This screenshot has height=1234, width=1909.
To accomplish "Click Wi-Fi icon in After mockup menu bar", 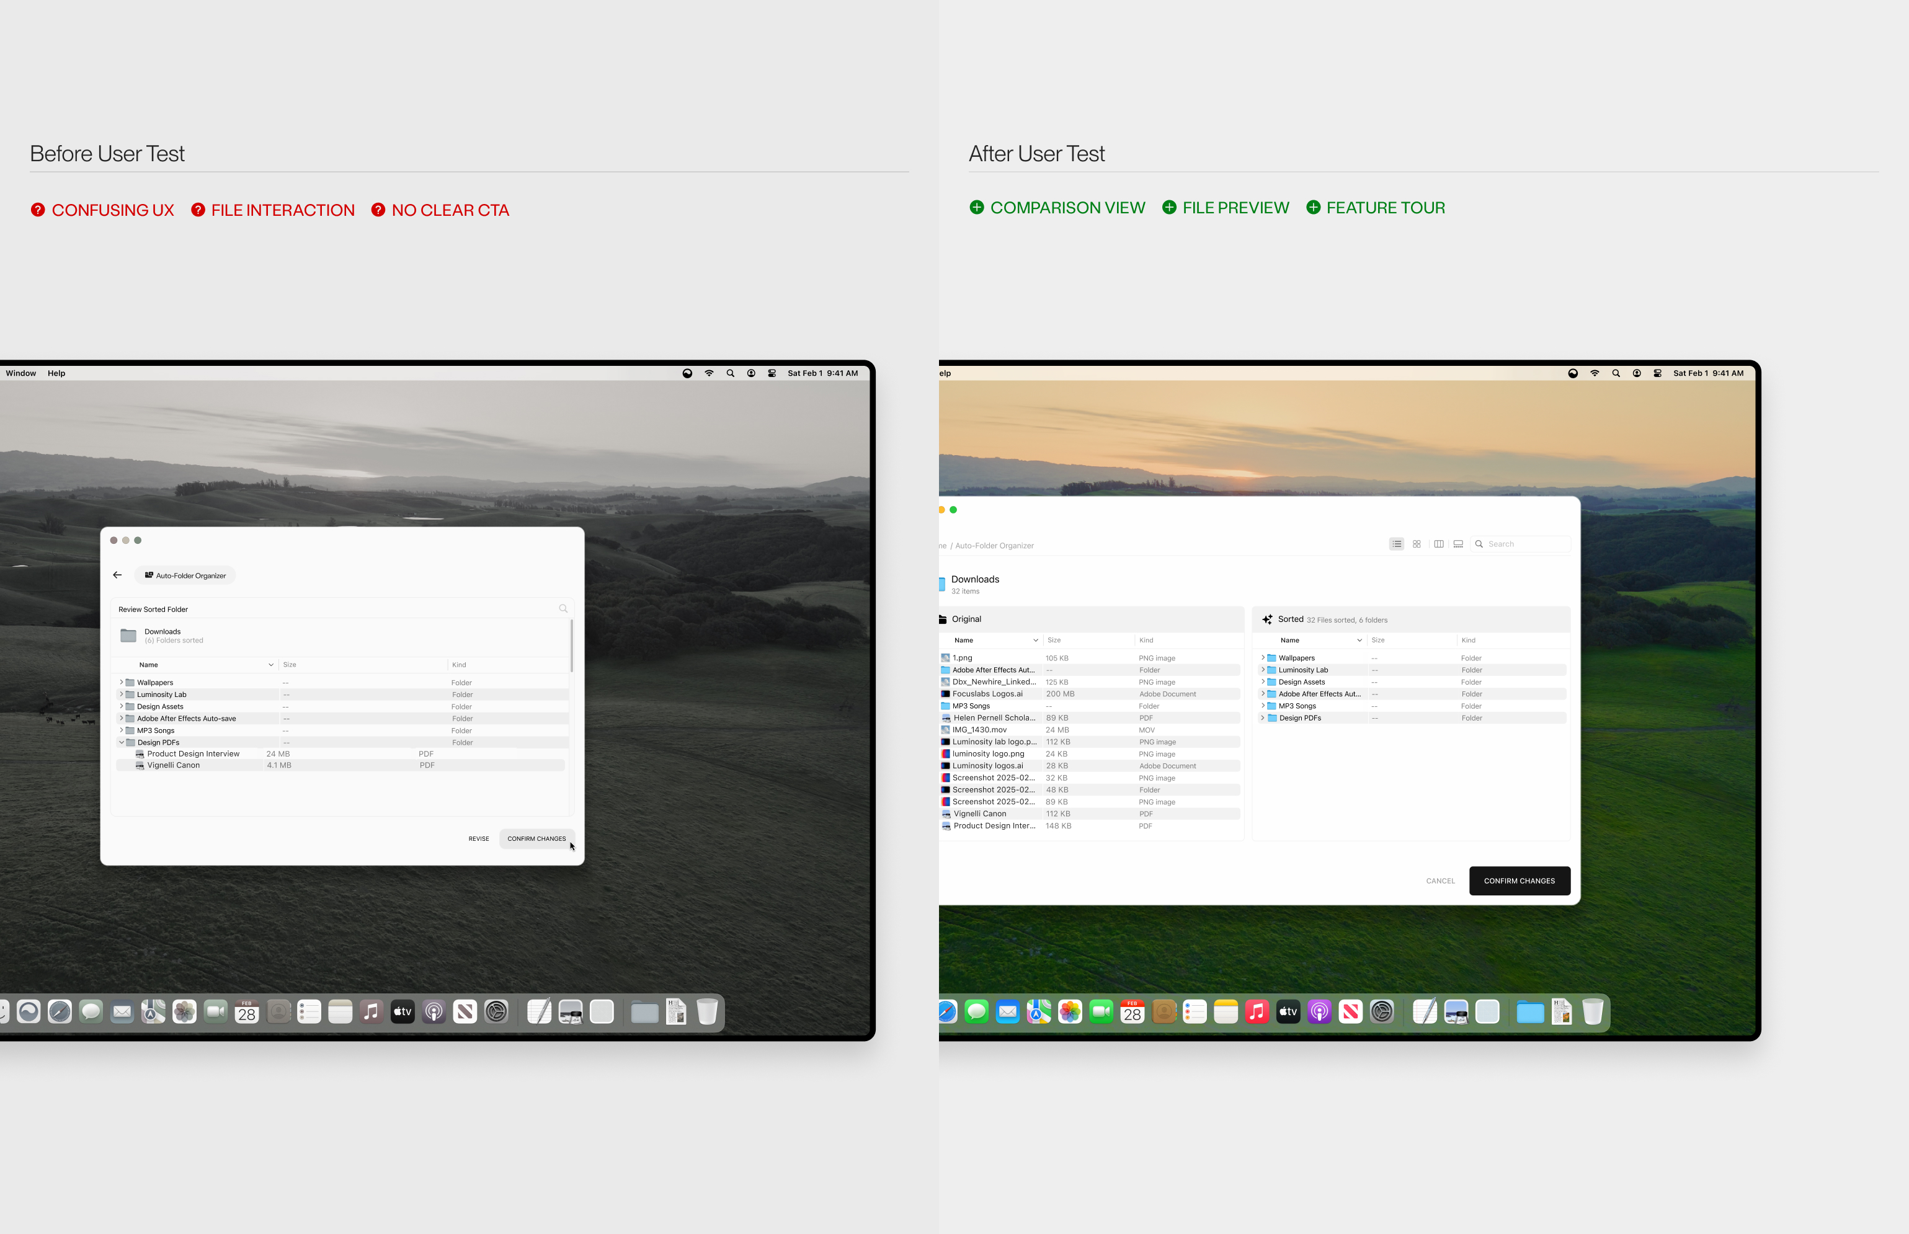I will (1595, 373).
